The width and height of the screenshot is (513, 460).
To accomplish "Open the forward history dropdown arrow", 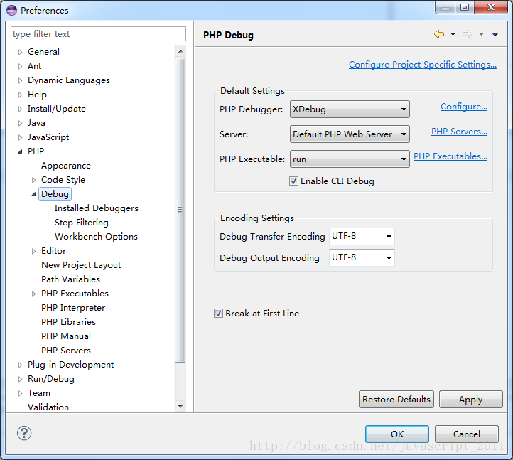I will (x=481, y=33).
